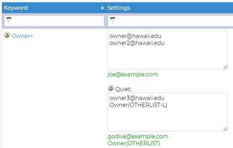Click inside the Owner addresses textarea
Image resolution: width=233 pixels, height=148 pixels.
(x=168, y=50)
